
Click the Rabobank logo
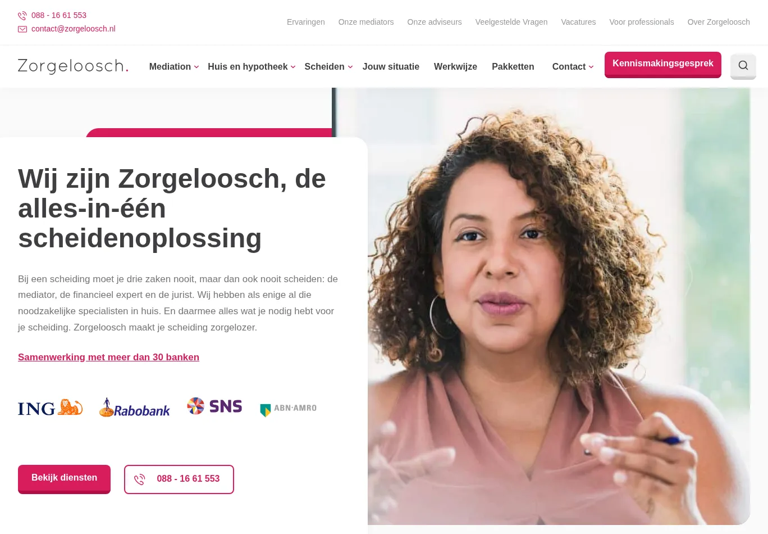134,408
